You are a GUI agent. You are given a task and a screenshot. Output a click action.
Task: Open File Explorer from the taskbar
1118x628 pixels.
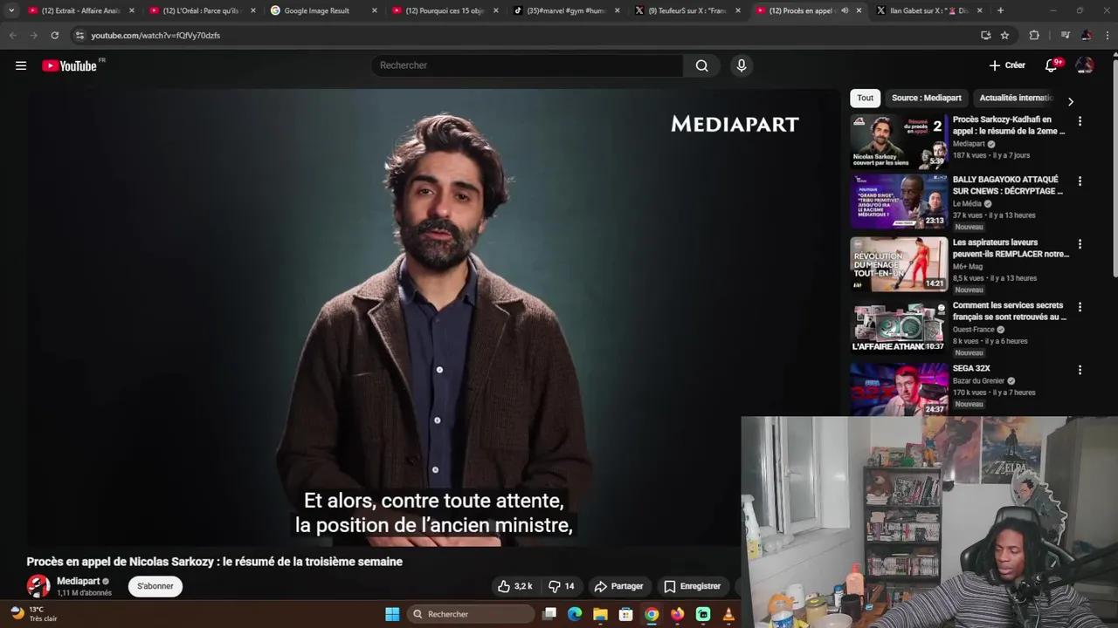(x=600, y=614)
